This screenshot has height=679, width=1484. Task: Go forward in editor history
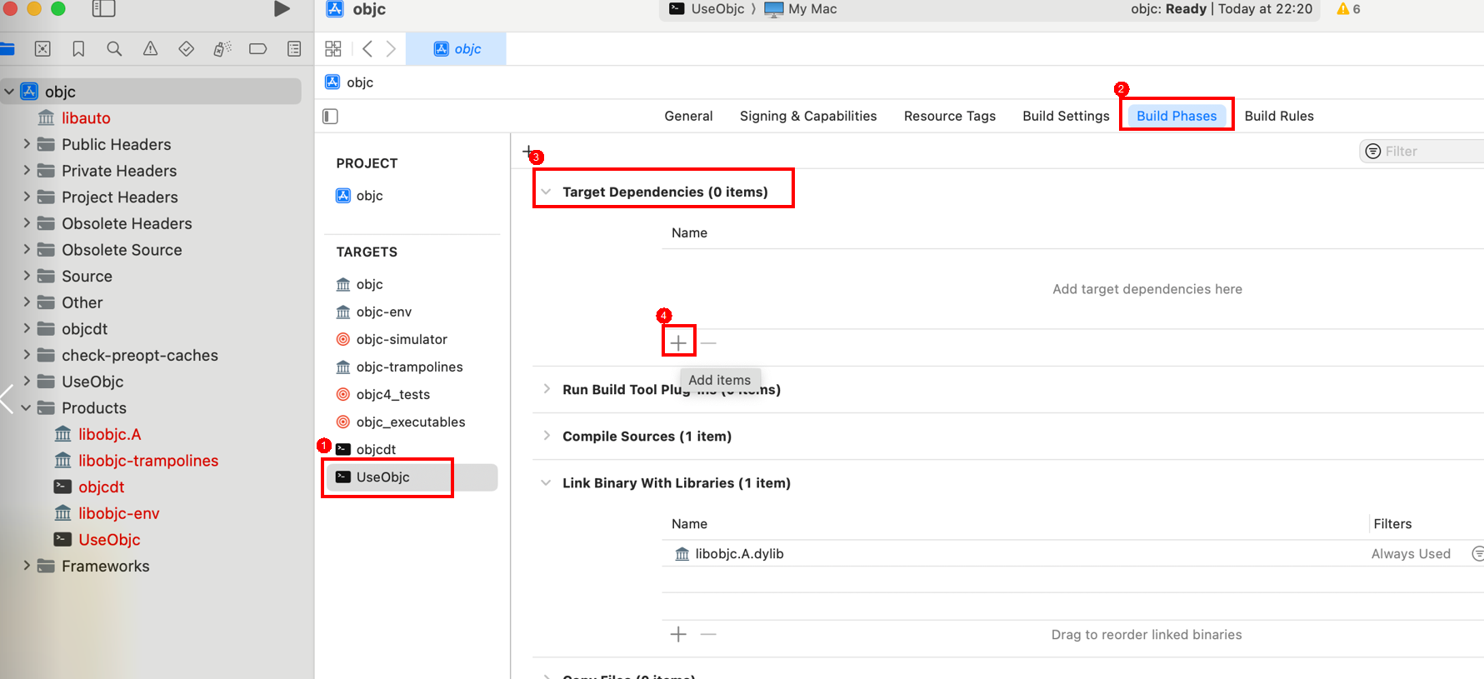pyautogui.click(x=391, y=49)
